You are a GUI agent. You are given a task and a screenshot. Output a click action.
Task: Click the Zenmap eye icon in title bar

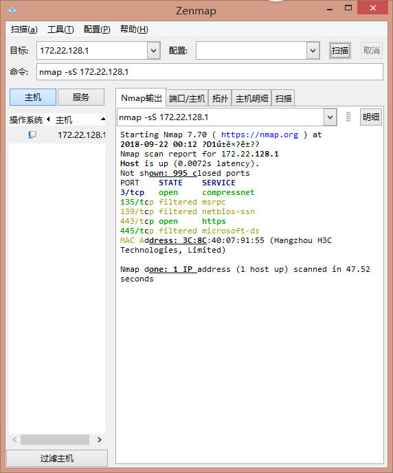point(12,10)
